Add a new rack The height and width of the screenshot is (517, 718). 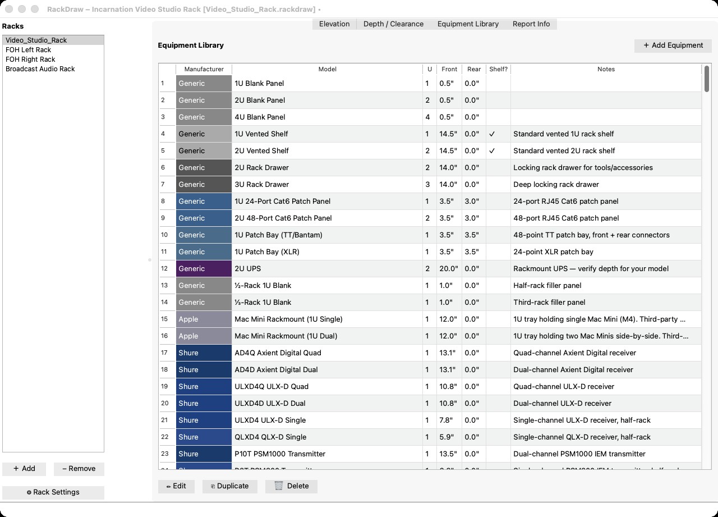pyautogui.click(x=24, y=469)
